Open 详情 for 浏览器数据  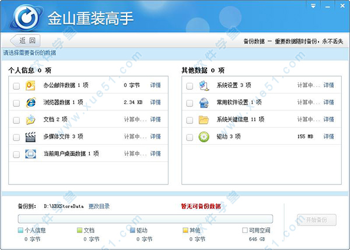click(x=155, y=102)
